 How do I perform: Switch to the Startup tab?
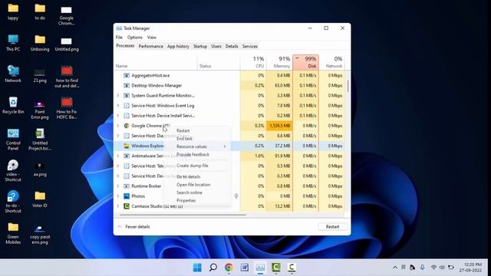tap(200, 46)
